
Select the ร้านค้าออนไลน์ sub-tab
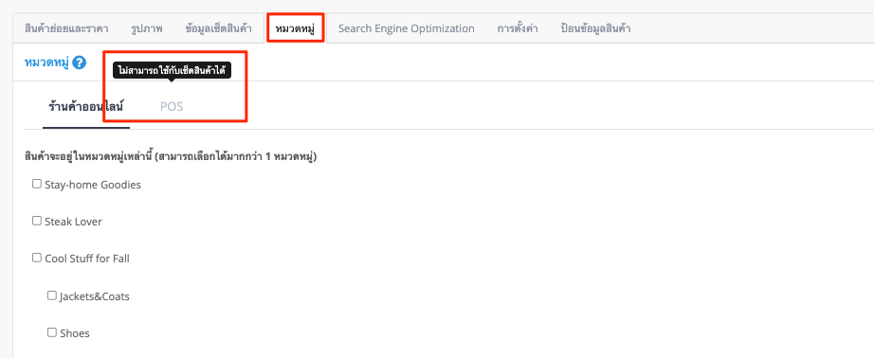(86, 106)
